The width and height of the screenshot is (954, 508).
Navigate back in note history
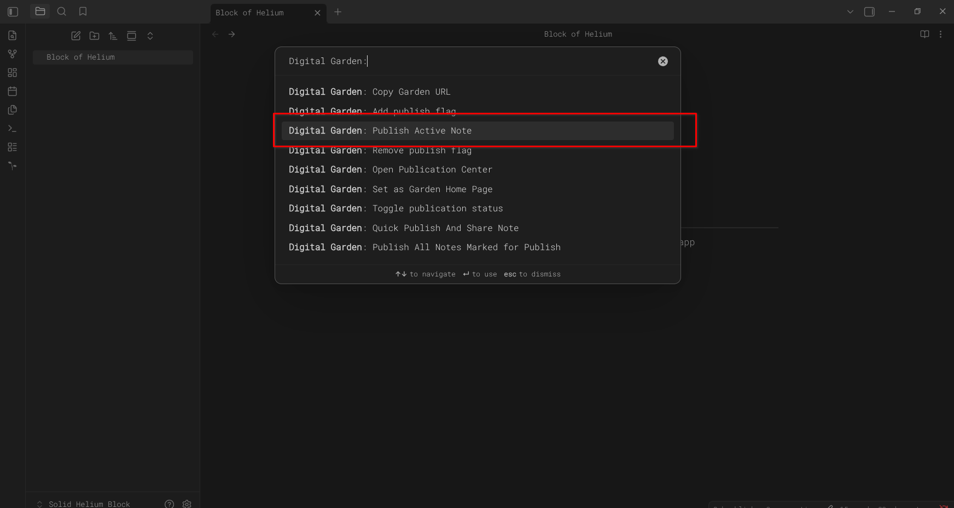click(216, 34)
